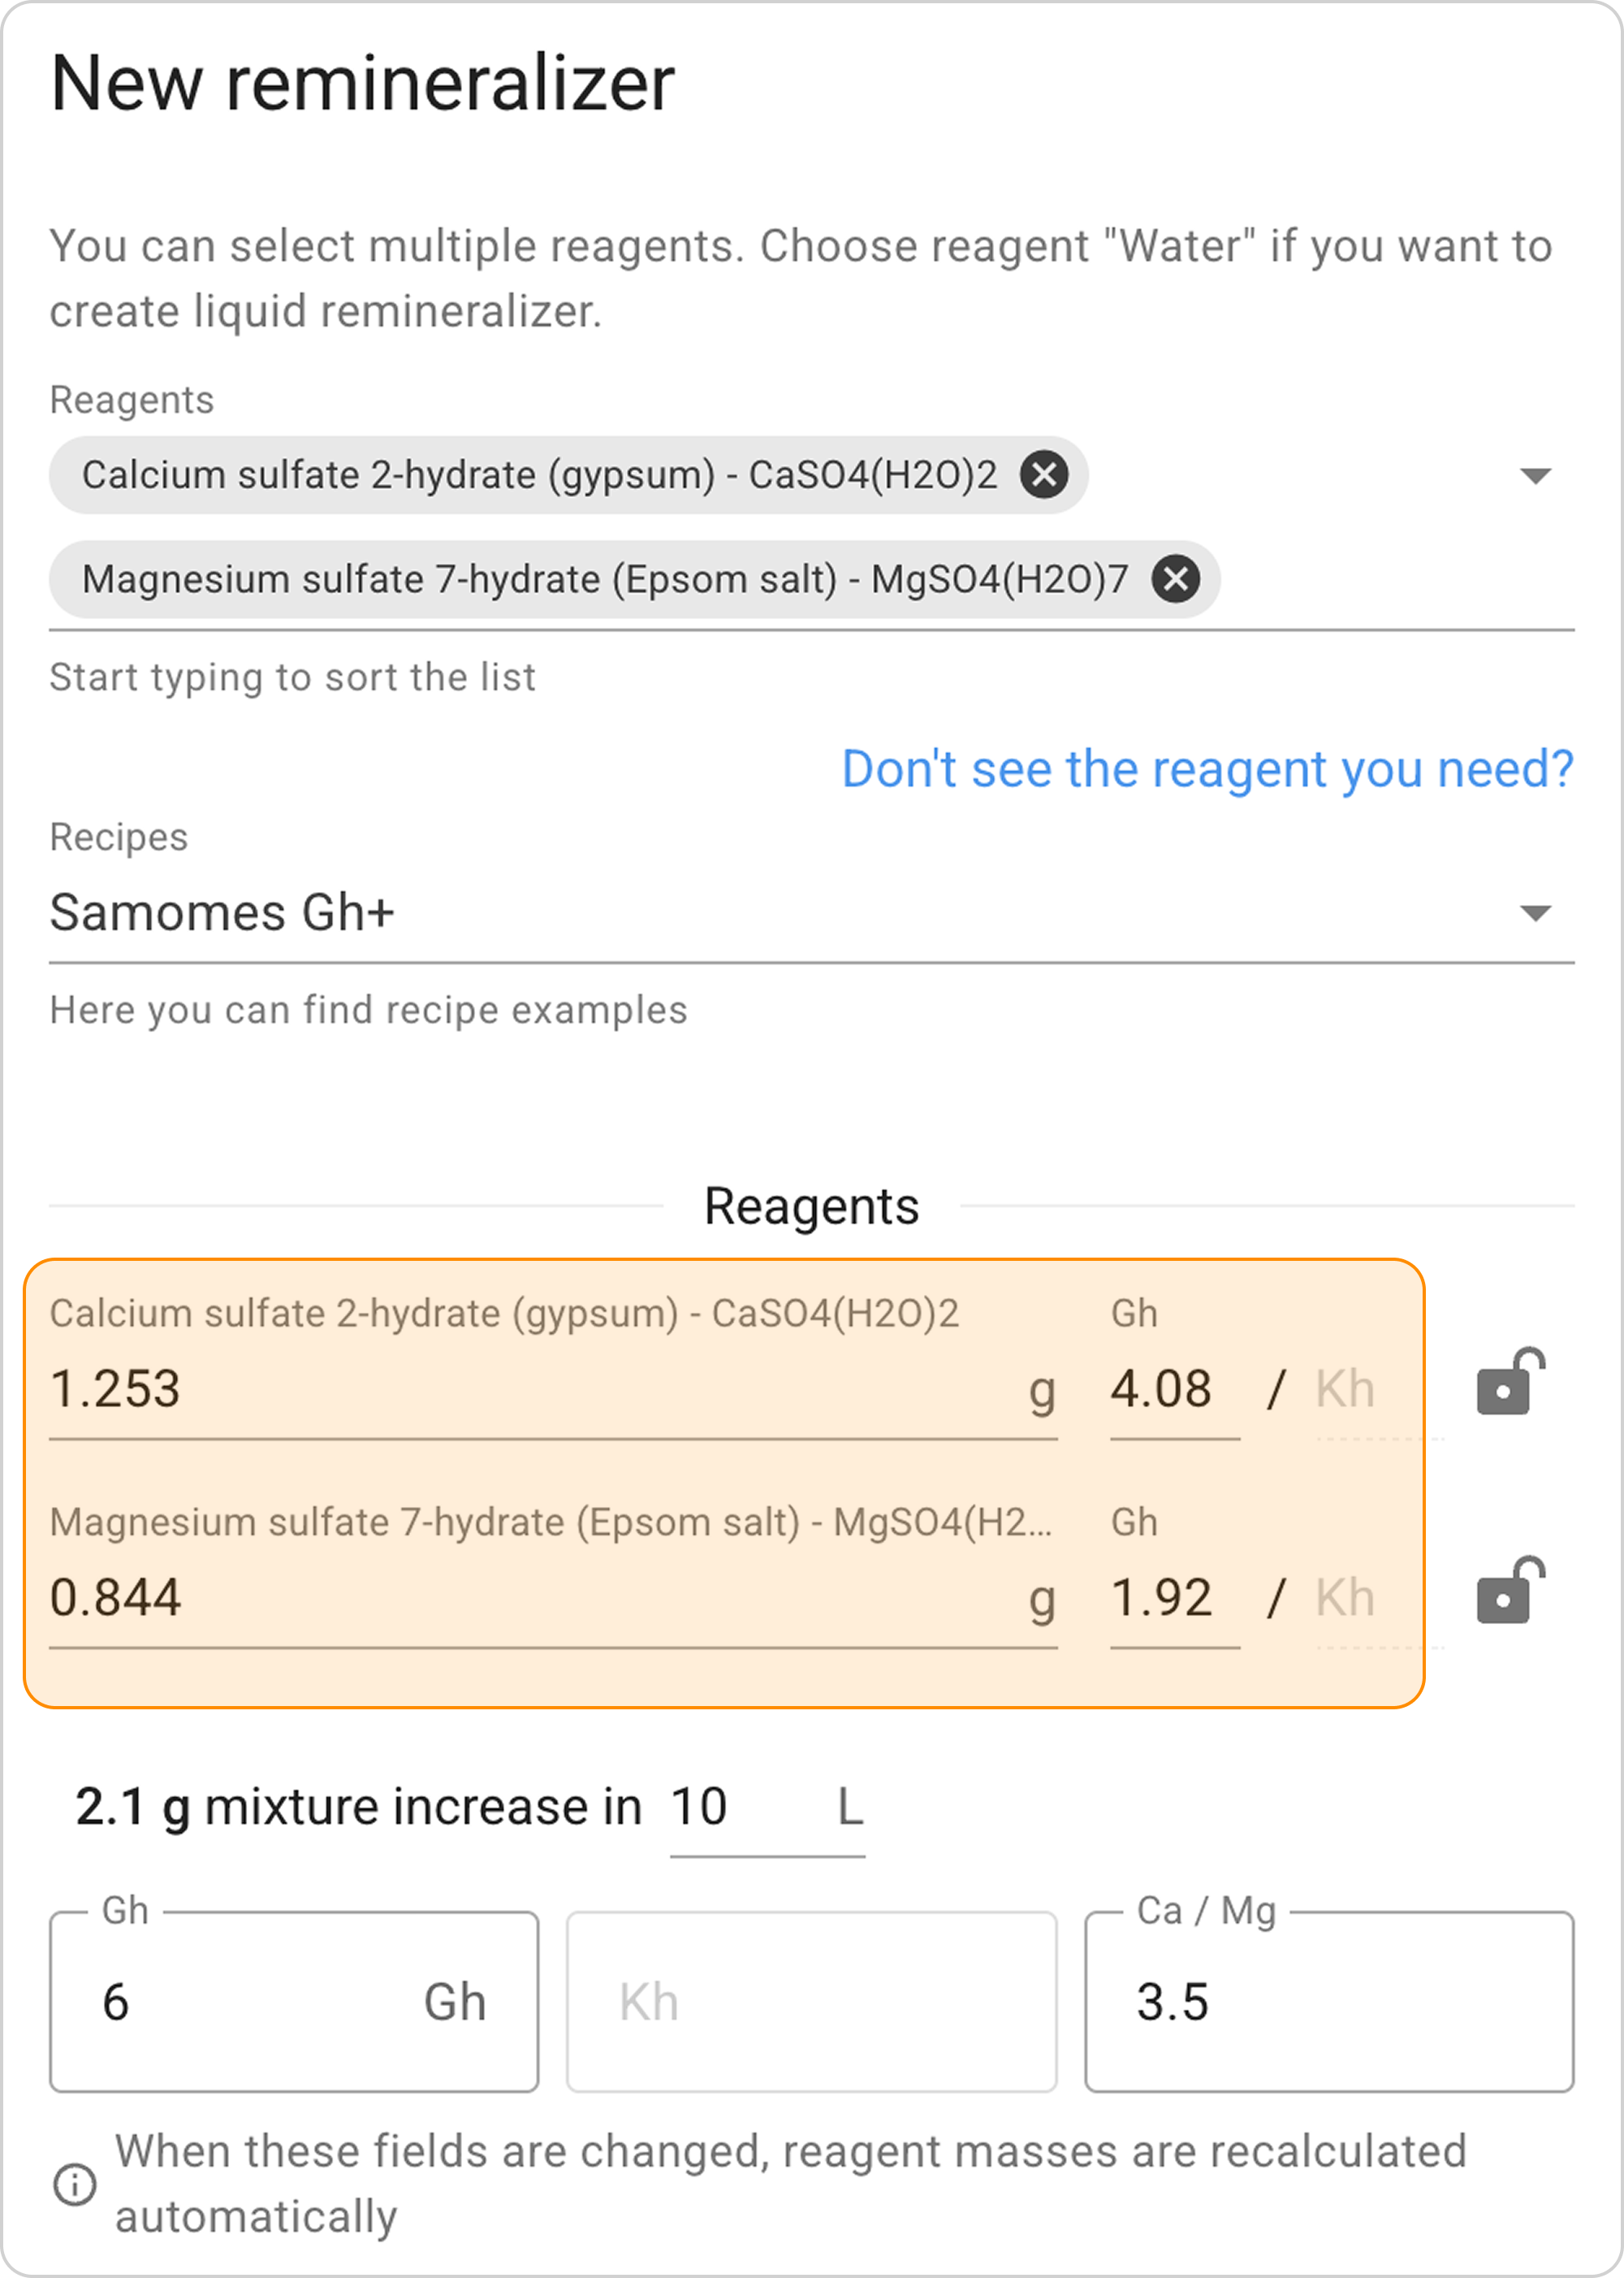Edit the volume field showing 10 L
Viewport: 1624px width, 2278px height.
coord(740,1808)
